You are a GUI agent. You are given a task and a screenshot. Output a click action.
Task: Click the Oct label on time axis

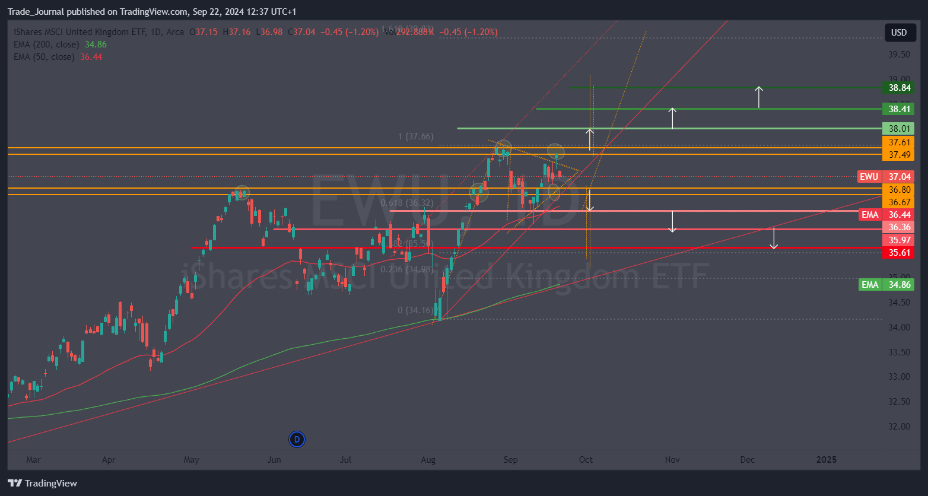click(x=586, y=460)
